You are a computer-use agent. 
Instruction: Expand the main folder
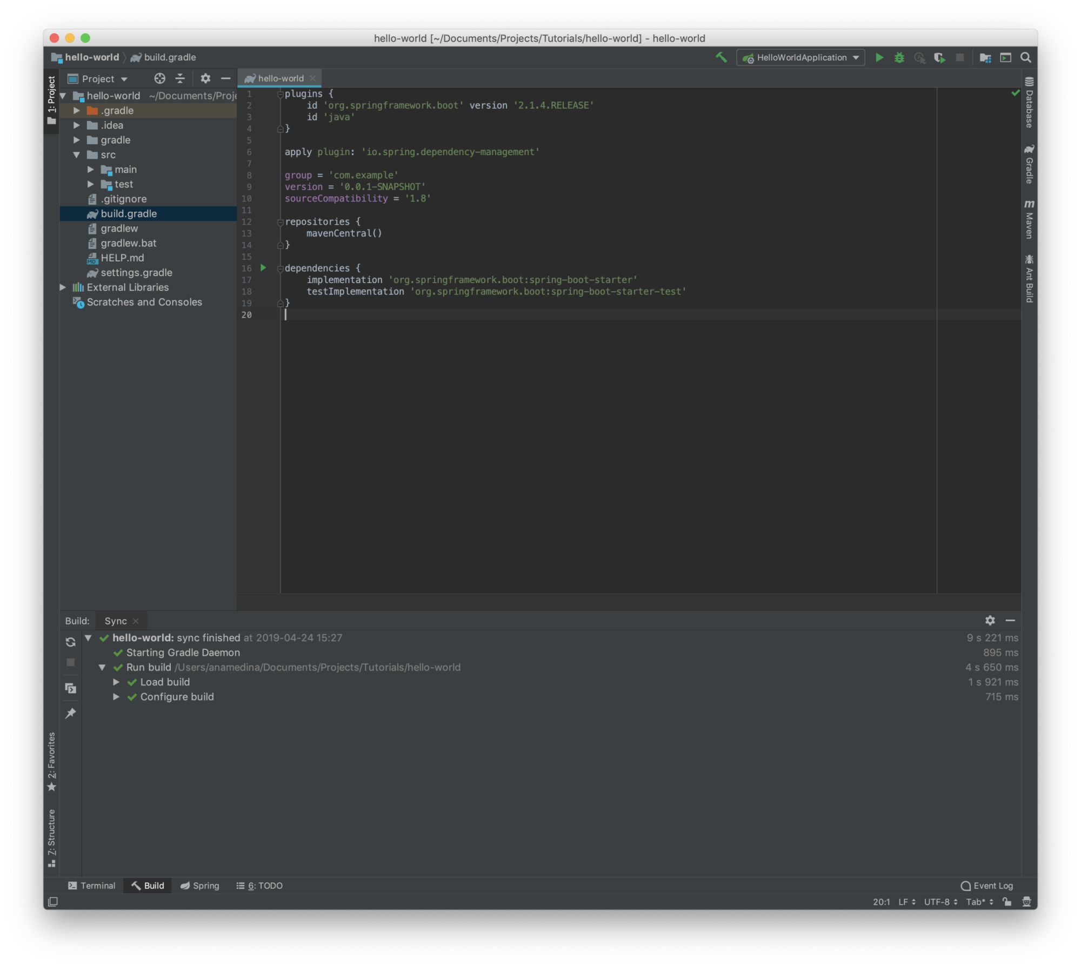[91, 169]
